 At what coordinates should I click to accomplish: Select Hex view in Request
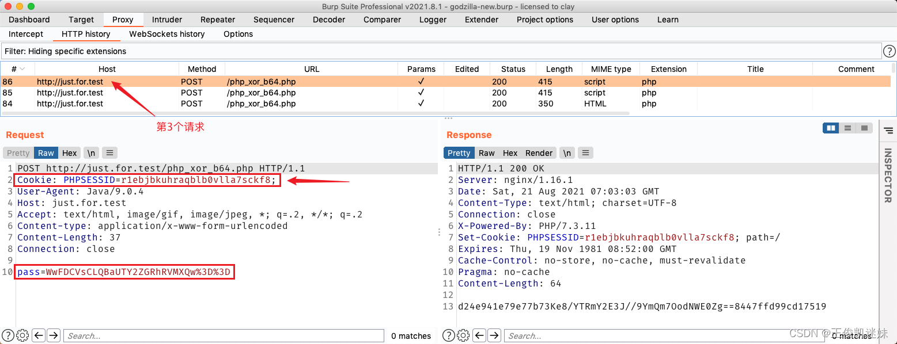(70, 153)
